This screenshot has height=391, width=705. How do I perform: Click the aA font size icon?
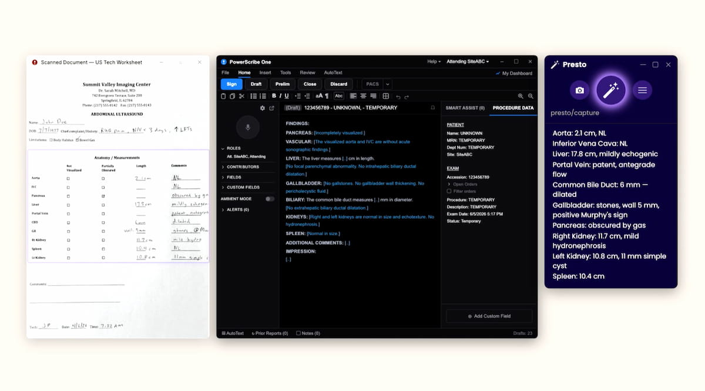[x=319, y=96]
